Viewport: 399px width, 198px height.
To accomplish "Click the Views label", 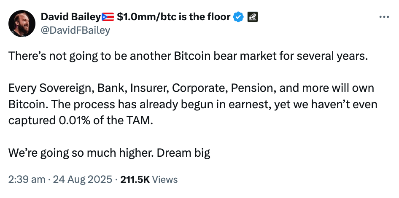I will coord(164,179).
